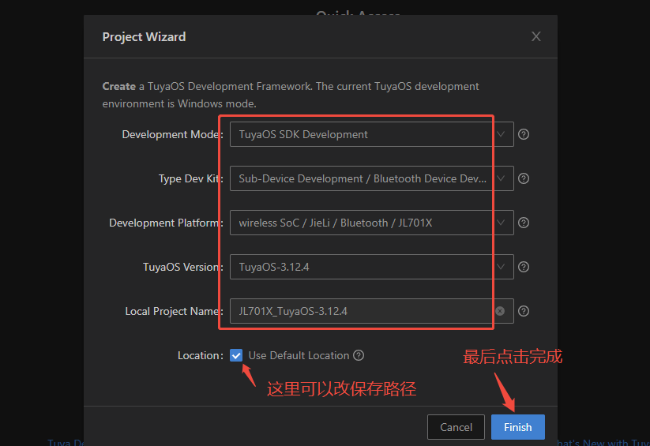Close the Project Wizard dialog
This screenshot has height=446, width=650.
click(536, 36)
